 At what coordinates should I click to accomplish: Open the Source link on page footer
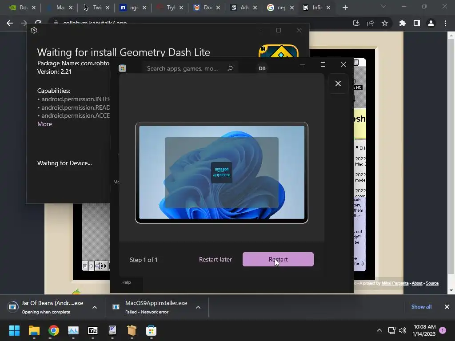pos(432,283)
